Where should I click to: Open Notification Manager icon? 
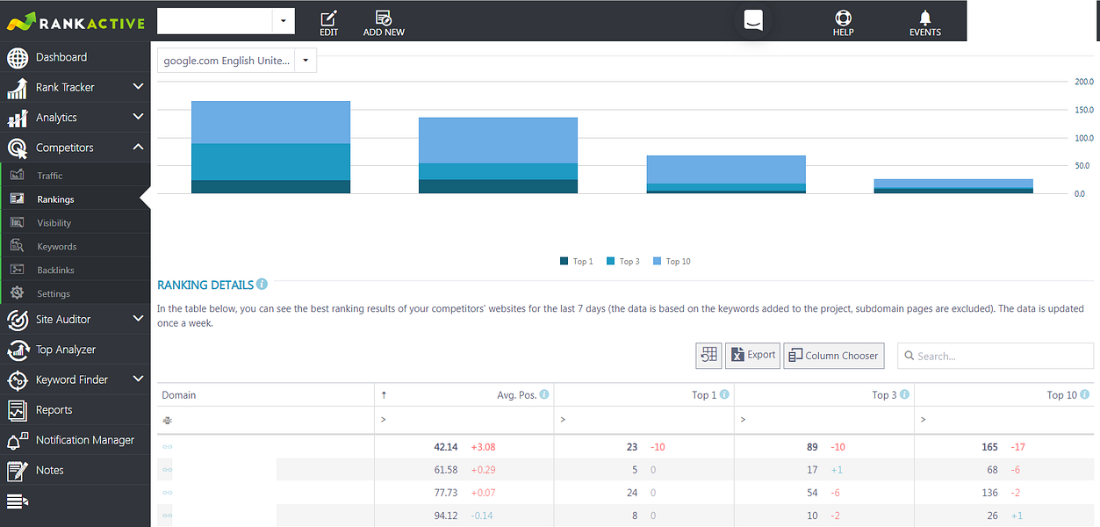(18, 440)
